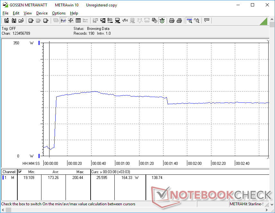Viewport: 275px width, 213px height.
Task: Open the View menu
Action: click(x=28, y=13)
